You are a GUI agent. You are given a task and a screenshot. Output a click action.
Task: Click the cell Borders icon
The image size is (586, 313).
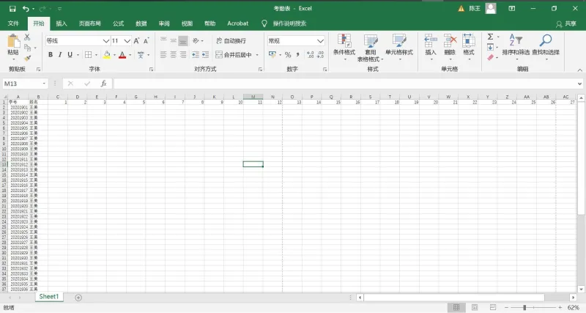pos(88,54)
